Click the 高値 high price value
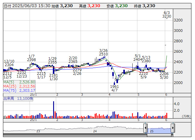195x140 pixels. tap(94, 6)
